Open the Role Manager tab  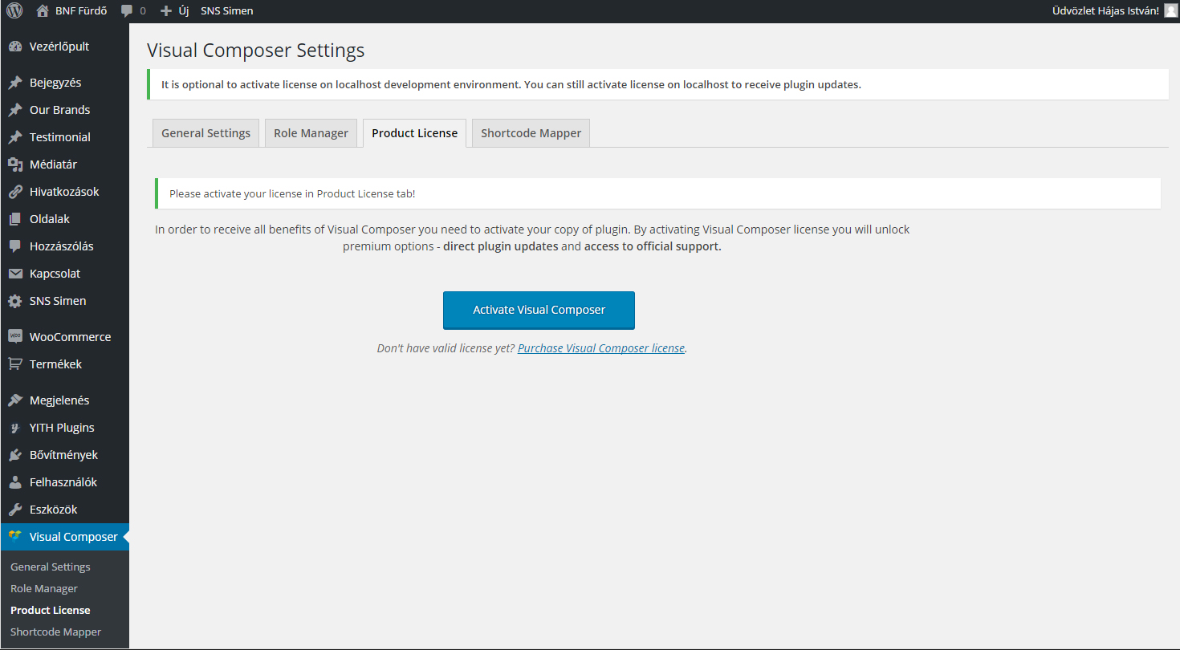tap(311, 133)
